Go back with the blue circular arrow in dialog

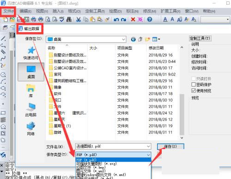coord(133,40)
